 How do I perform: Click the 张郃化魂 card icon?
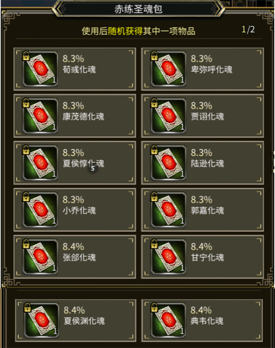tap(40, 257)
